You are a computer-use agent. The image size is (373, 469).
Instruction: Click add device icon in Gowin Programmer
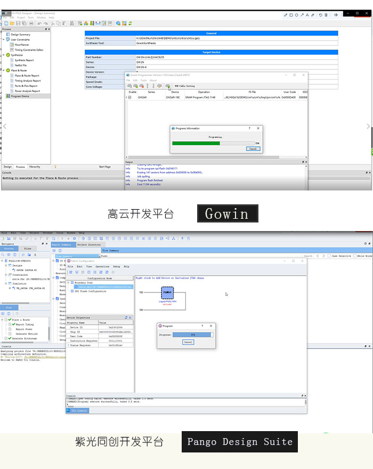pos(135,86)
